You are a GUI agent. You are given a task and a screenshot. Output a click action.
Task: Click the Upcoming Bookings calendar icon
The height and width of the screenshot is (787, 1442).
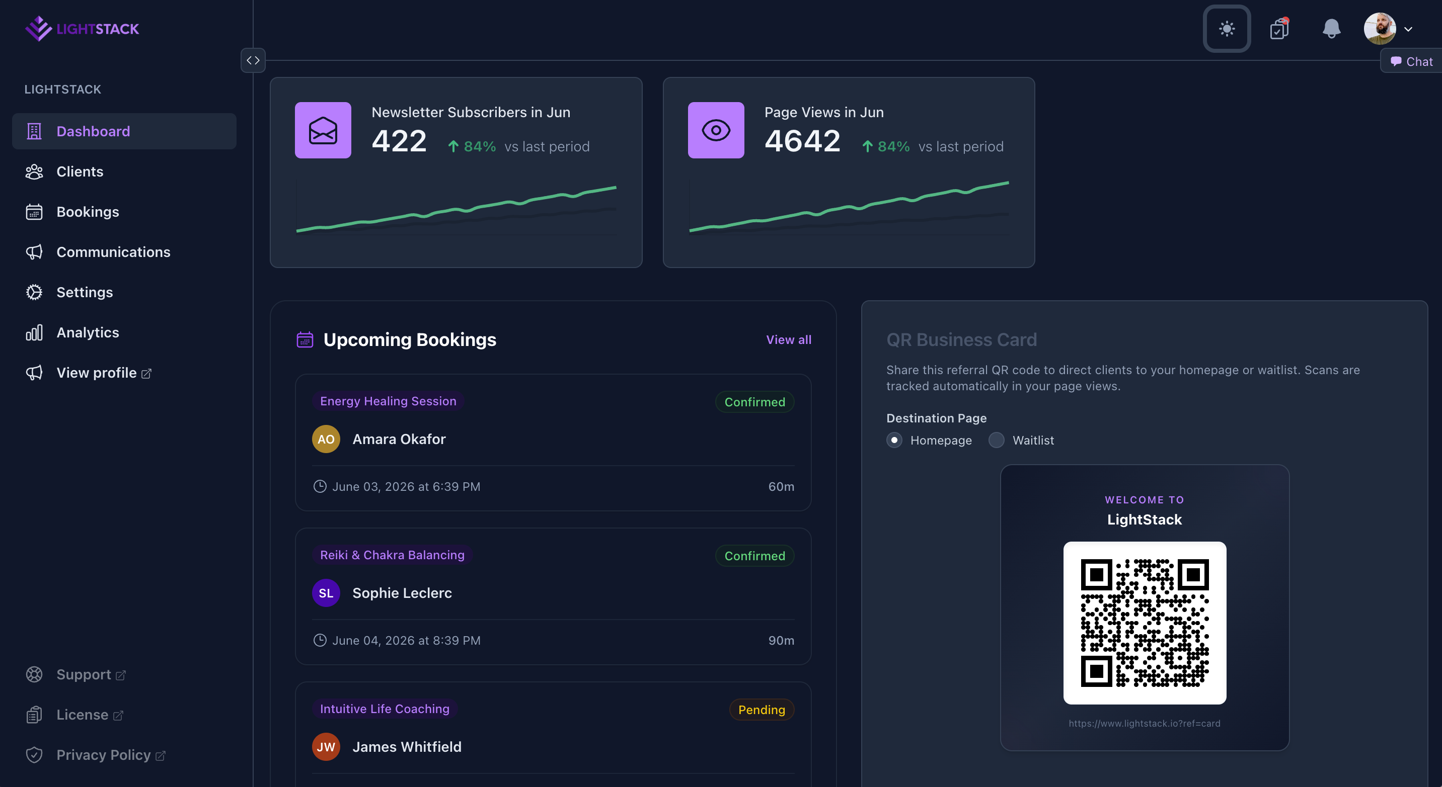pyautogui.click(x=305, y=339)
